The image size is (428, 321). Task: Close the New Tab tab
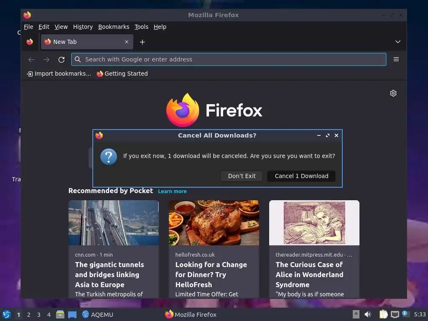click(x=127, y=42)
